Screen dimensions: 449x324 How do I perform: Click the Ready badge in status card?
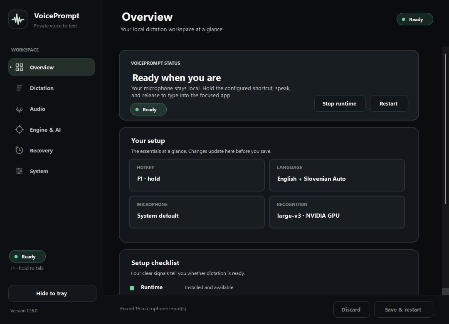click(148, 109)
